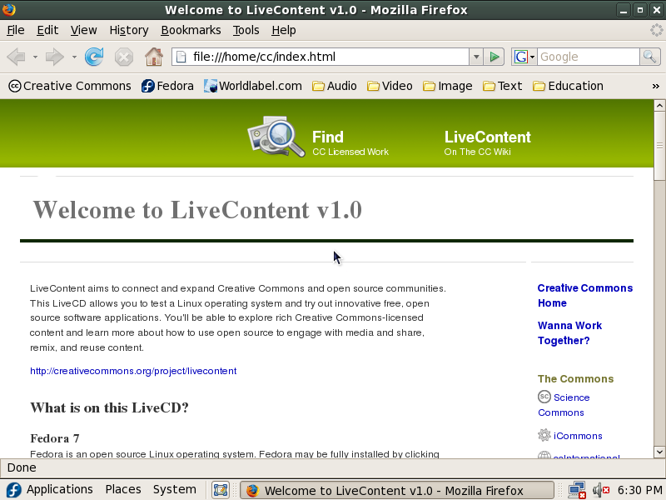Open the Tools menu
The height and width of the screenshot is (500, 666).
(246, 30)
